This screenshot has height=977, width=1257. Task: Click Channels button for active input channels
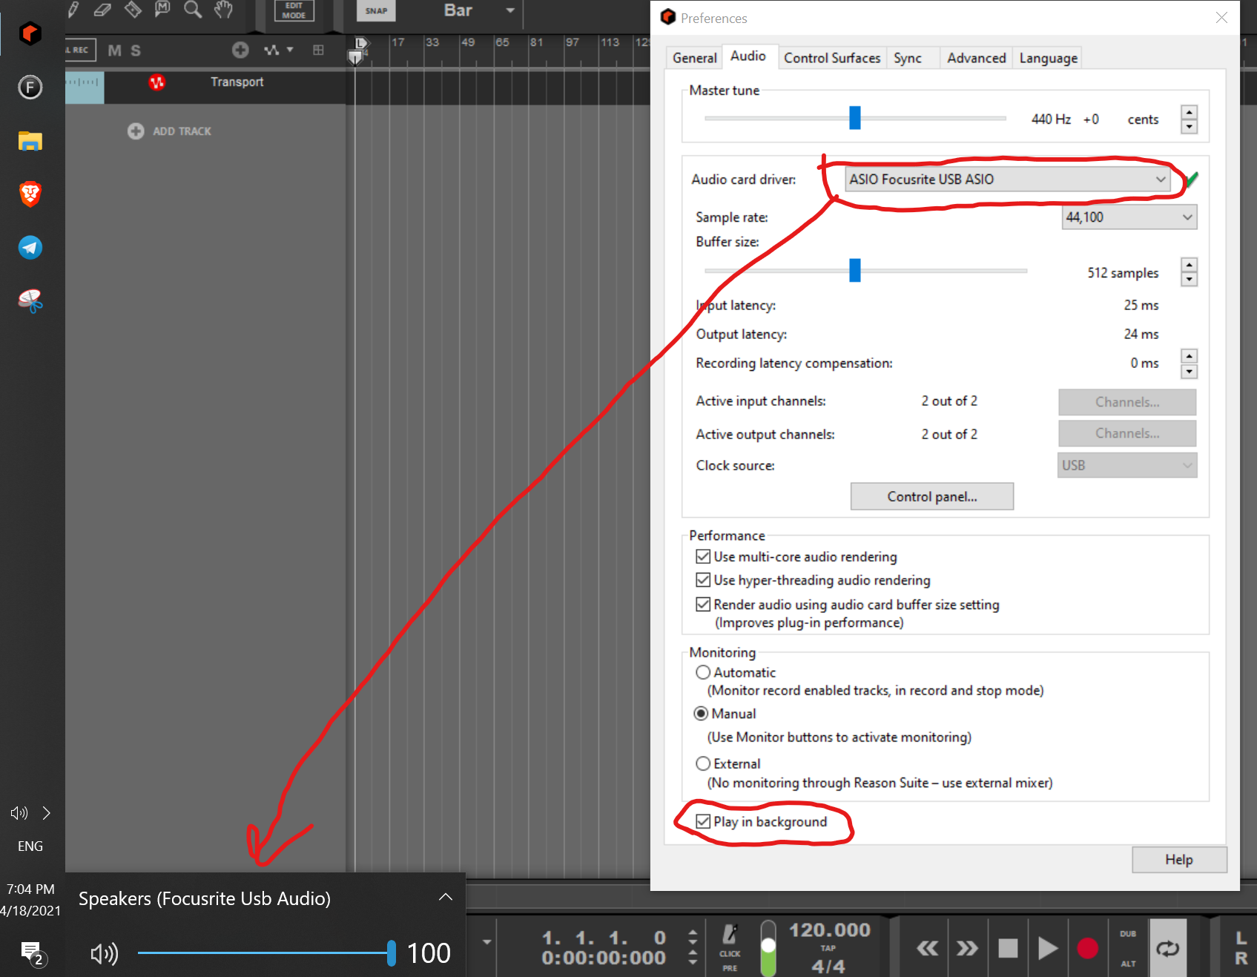(1127, 402)
